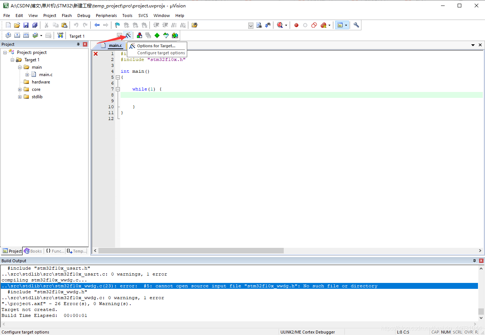485x335 pixels.
Task: Collapse the 'Project: project' tree node
Action: point(5,52)
